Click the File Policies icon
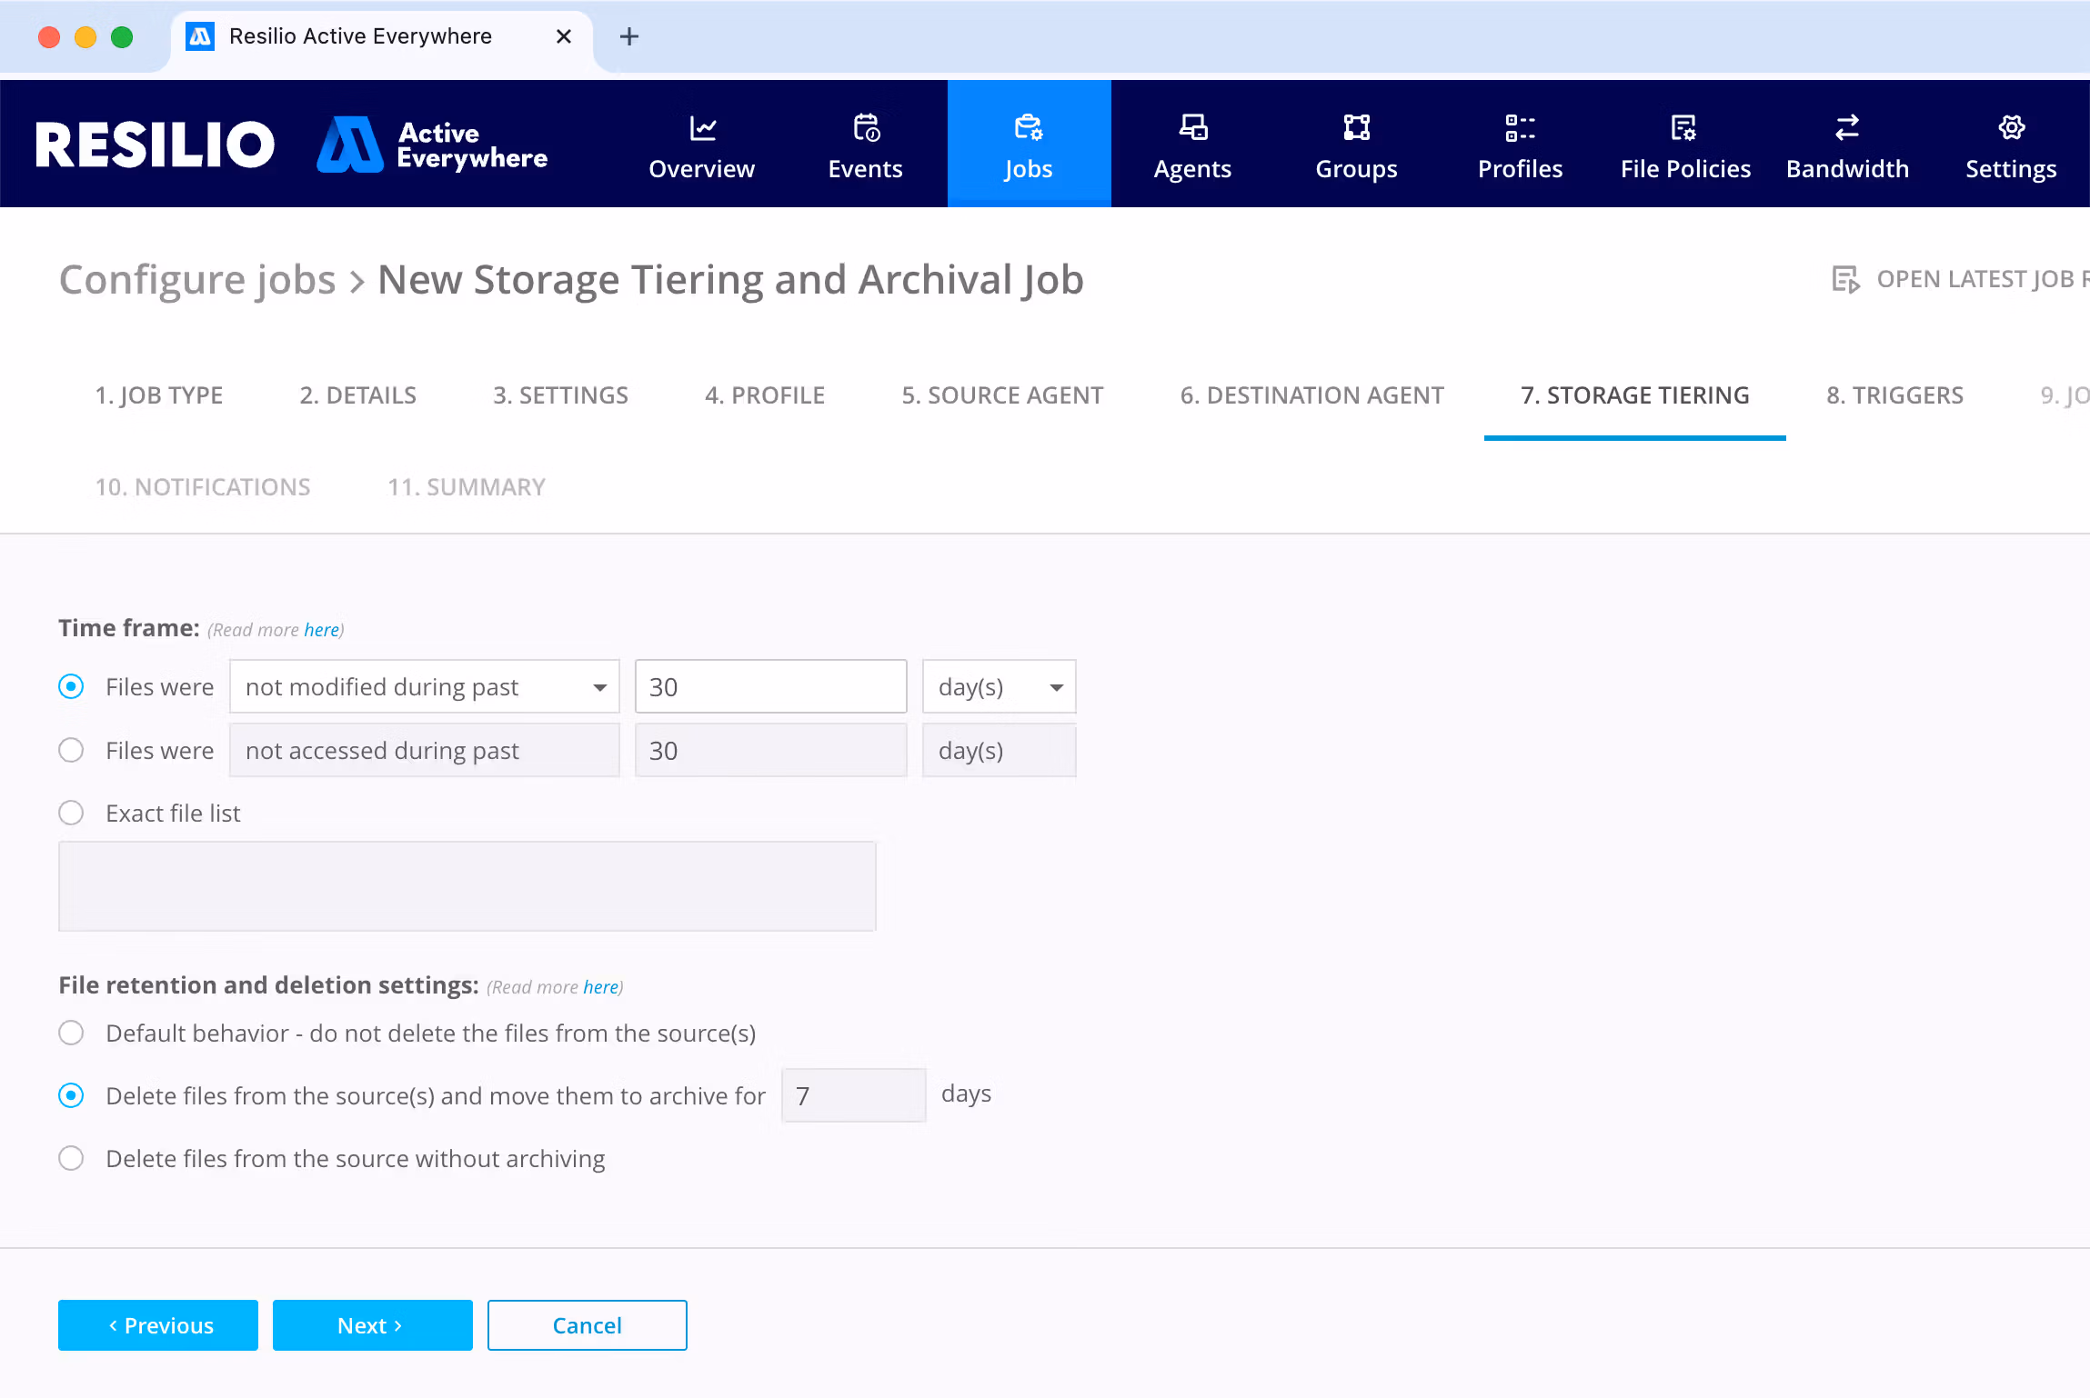Screen dimensions: 2090x1398 1683,129
